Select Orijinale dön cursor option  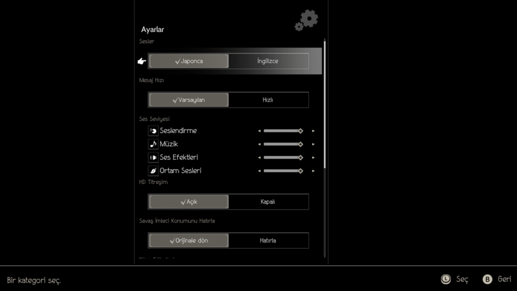tap(189, 240)
